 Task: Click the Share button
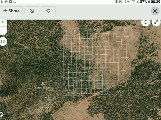11,11
